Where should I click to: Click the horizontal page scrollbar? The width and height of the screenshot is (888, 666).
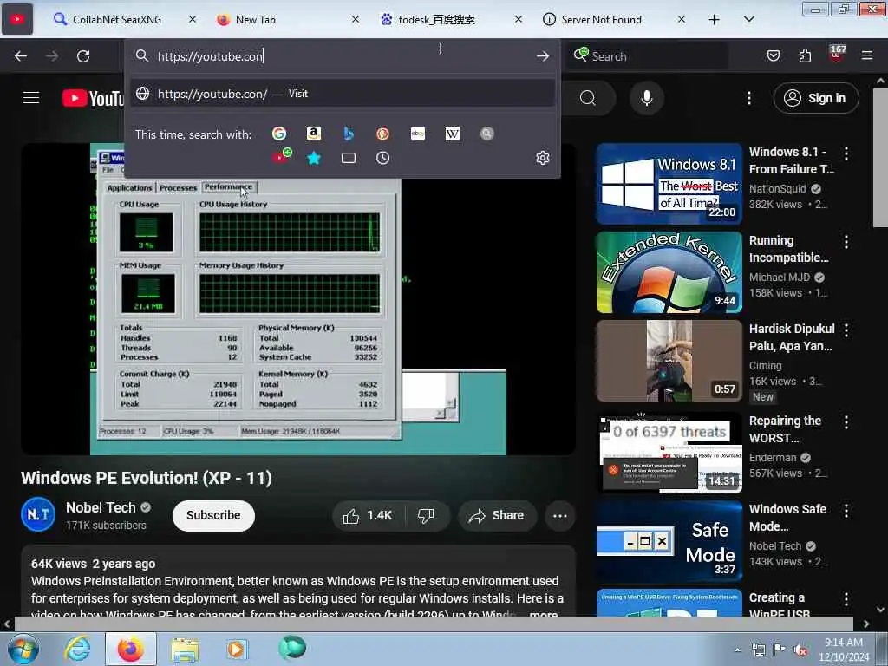point(434,624)
